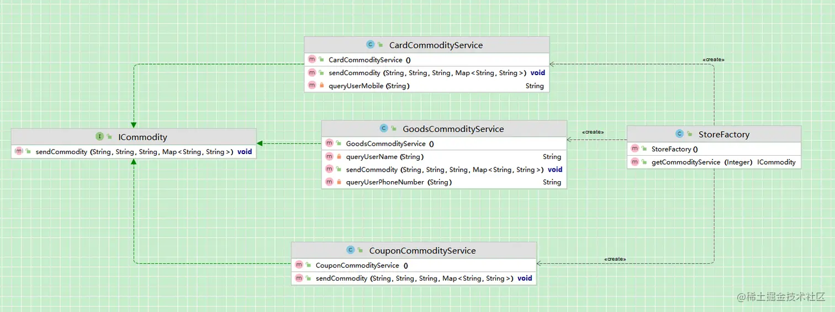835x312 pixels.
Task: Select queryUserMobile (String) method row
Action: (427, 86)
